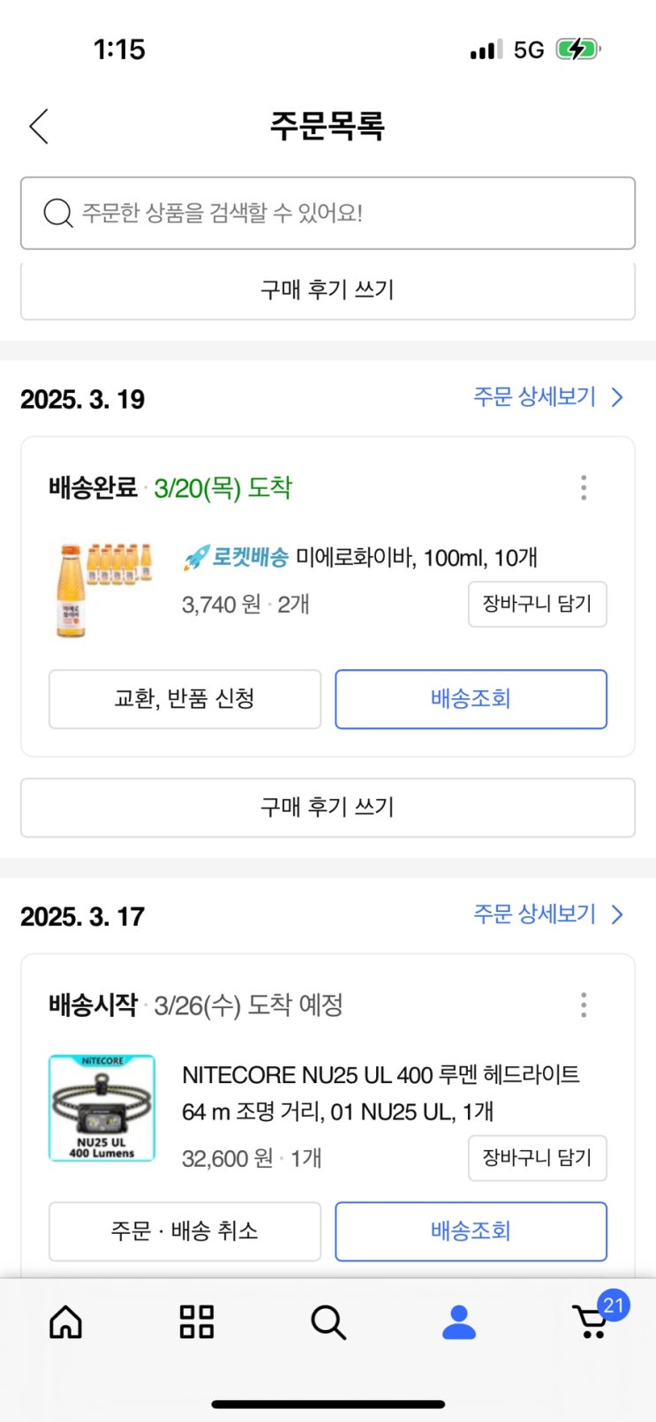Focus the order search input field
The height and width of the screenshot is (1422, 656).
point(344,213)
